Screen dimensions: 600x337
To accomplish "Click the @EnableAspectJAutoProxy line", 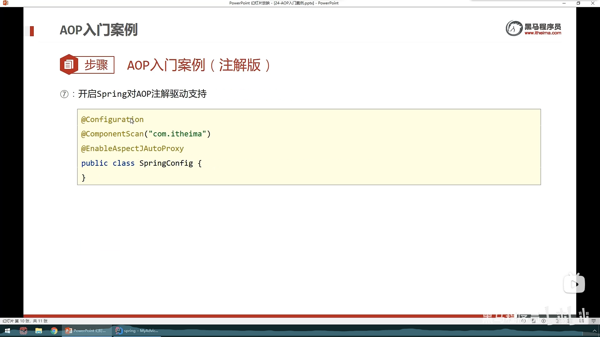I will (x=132, y=149).
